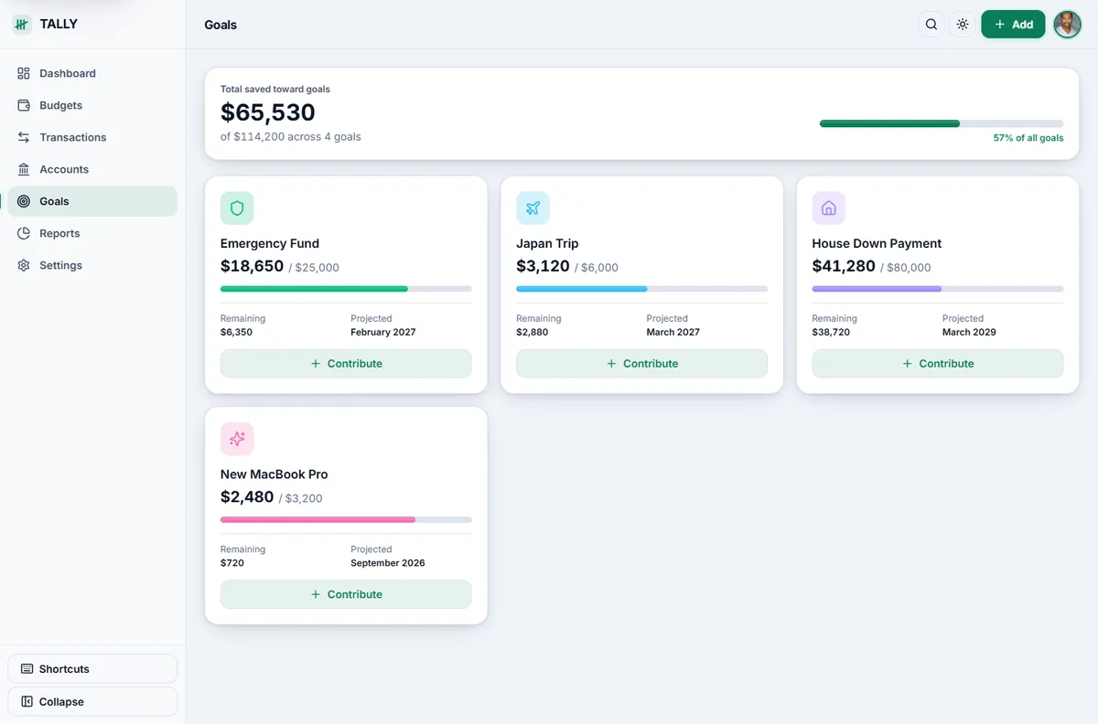
Task: Click the September 2026 projected date
Action: [388, 563]
